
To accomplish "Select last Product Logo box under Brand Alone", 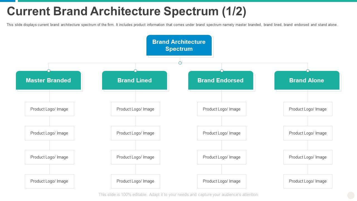I will click(x=308, y=181).
